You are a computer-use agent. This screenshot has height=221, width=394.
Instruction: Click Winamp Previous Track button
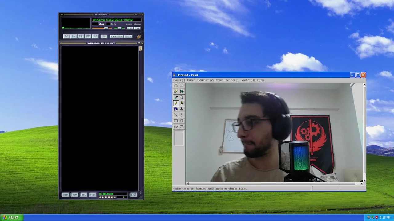click(x=66, y=37)
